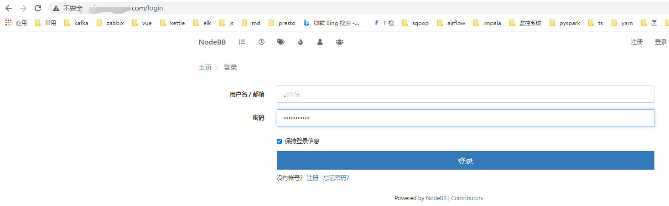
Task: Open the sqoop bookmark folder
Action: tap(415, 23)
